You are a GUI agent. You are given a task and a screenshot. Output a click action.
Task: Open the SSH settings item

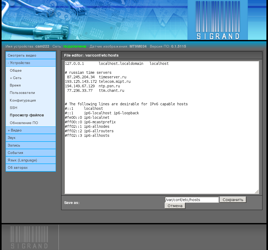point(14,108)
